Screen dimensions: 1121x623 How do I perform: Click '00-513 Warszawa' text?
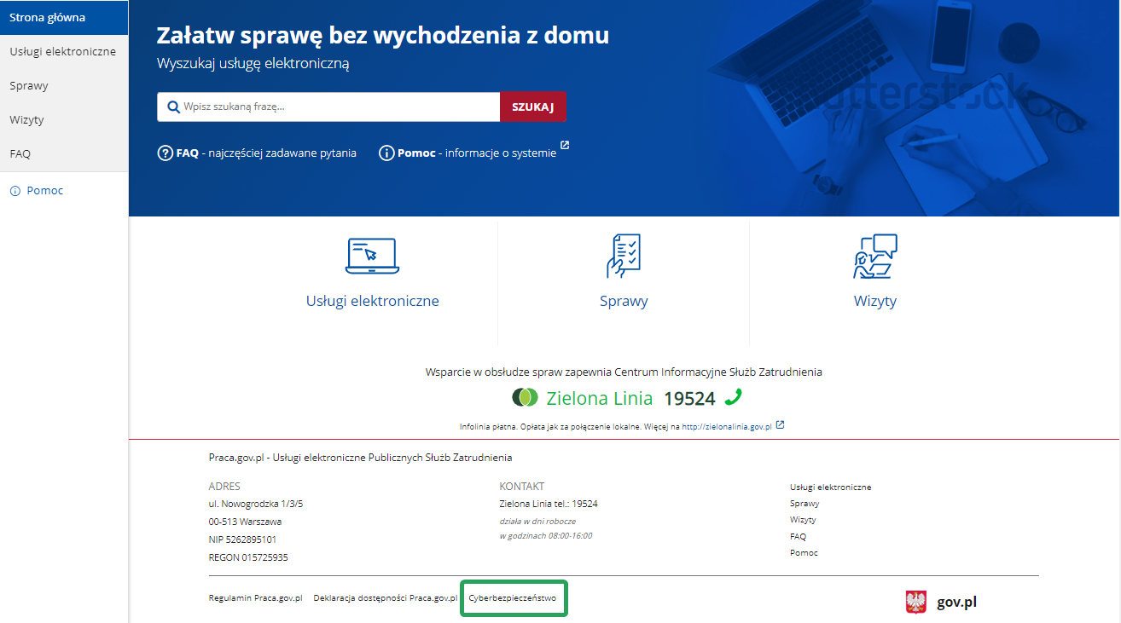[x=245, y=522]
